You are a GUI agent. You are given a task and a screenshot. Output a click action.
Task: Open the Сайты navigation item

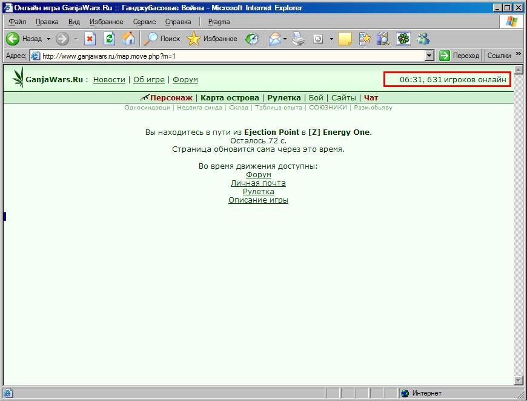[x=343, y=97]
